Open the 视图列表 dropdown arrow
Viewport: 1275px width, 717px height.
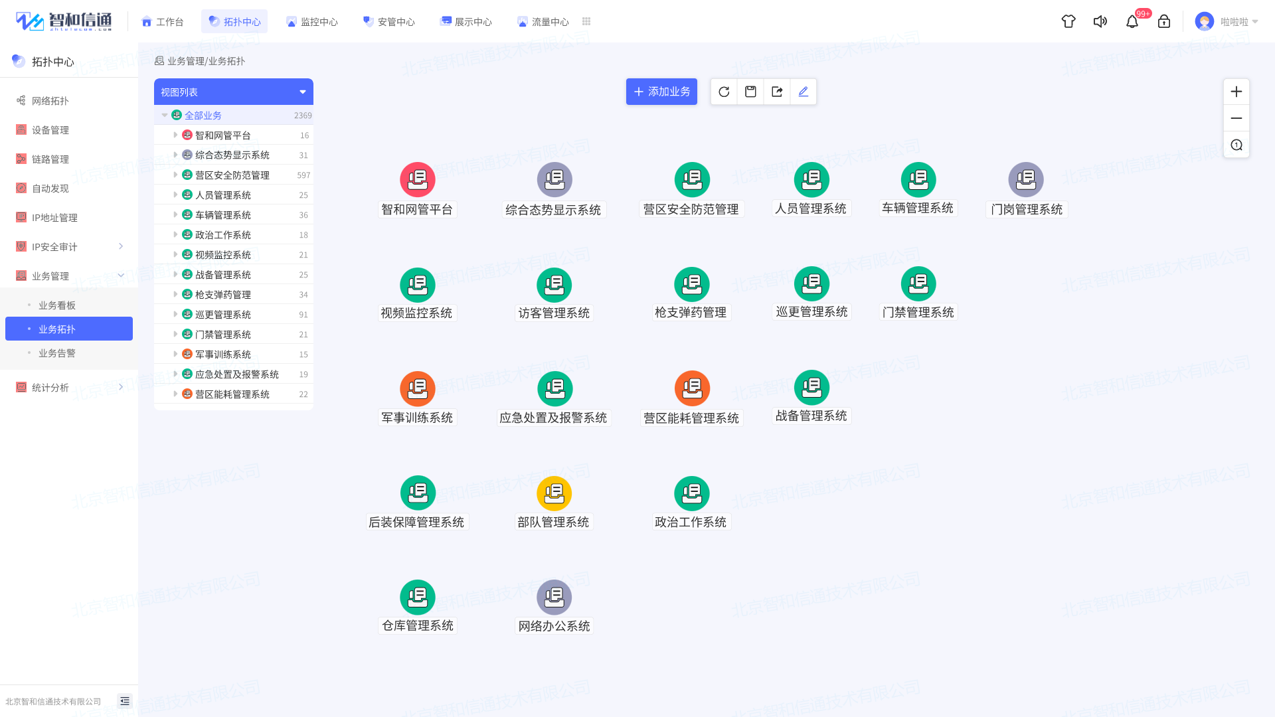[303, 92]
